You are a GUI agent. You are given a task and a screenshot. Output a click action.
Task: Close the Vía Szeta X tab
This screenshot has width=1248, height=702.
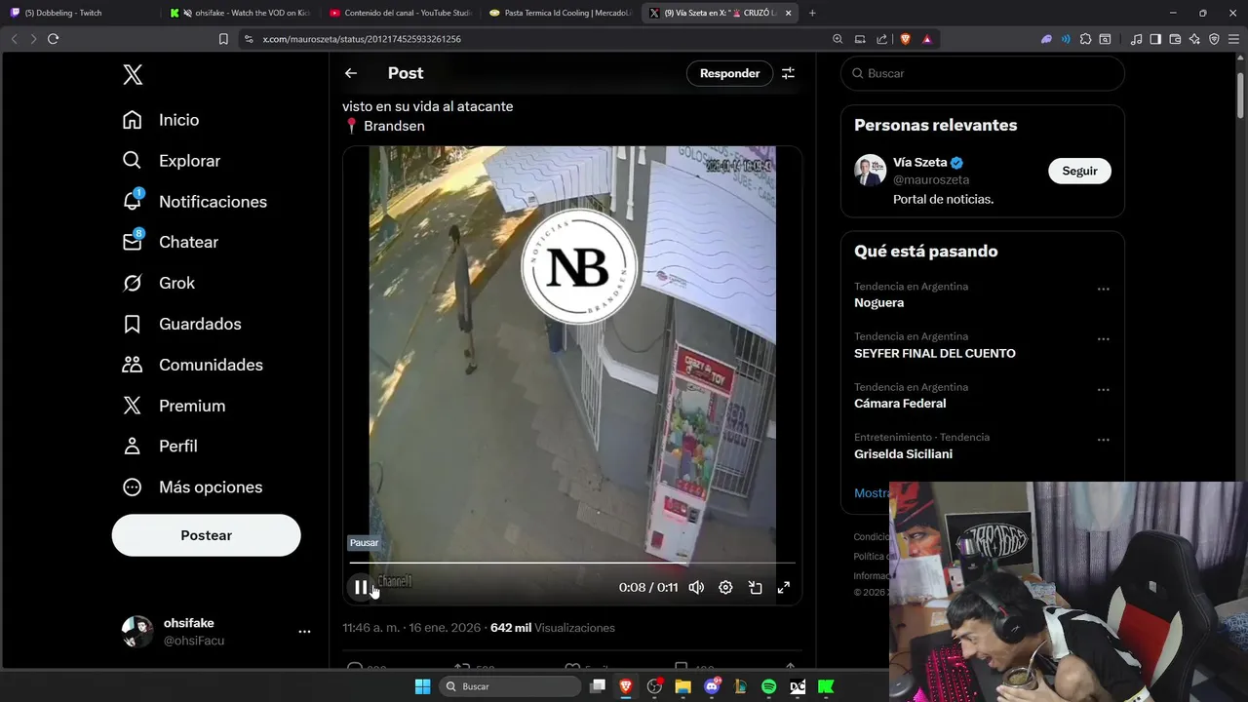[x=788, y=13]
